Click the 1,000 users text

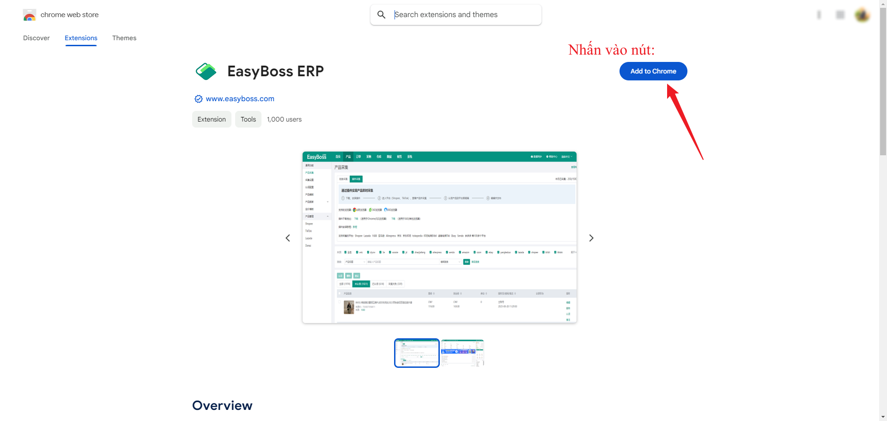click(x=284, y=119)
